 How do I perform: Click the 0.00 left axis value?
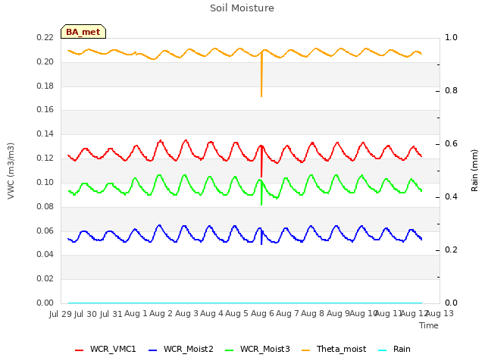coord(45,303)
